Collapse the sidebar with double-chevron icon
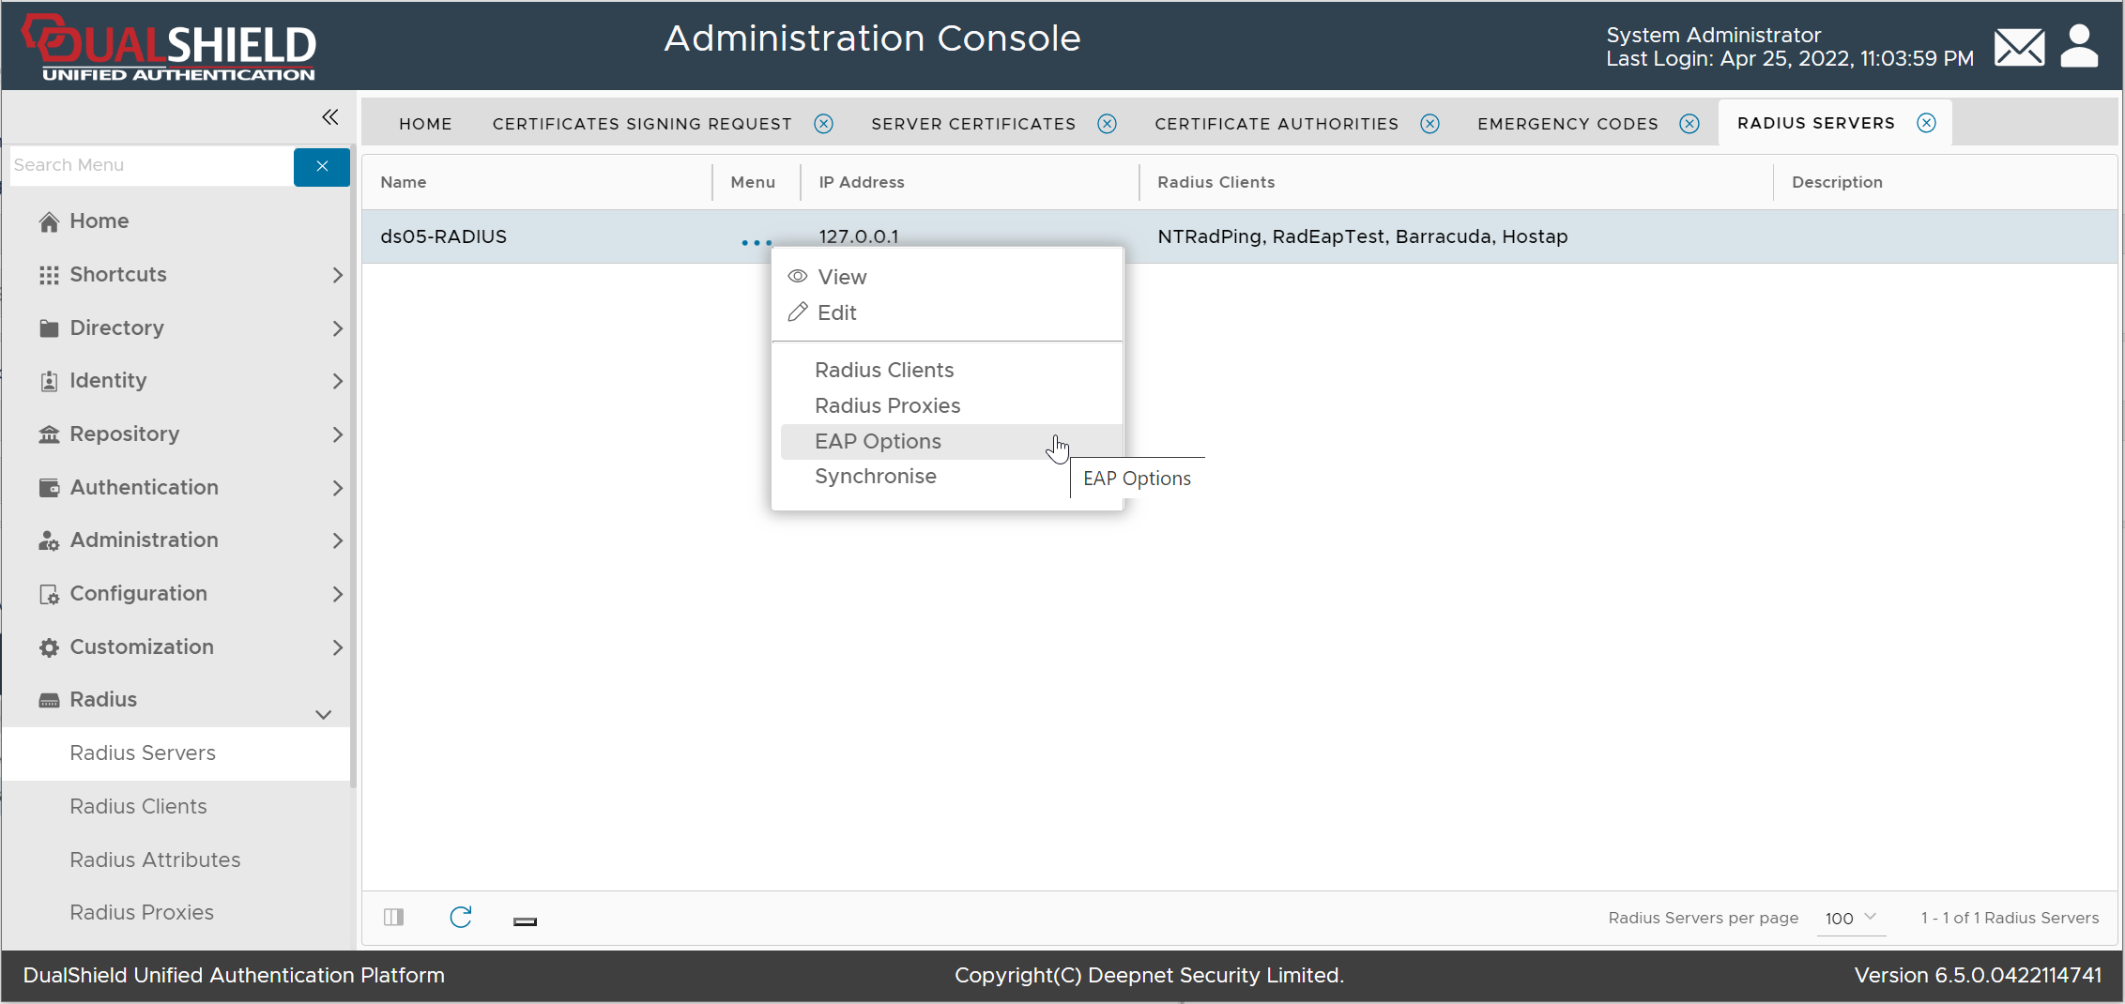Screen dimensions: 2125x1004 point(329,117)
